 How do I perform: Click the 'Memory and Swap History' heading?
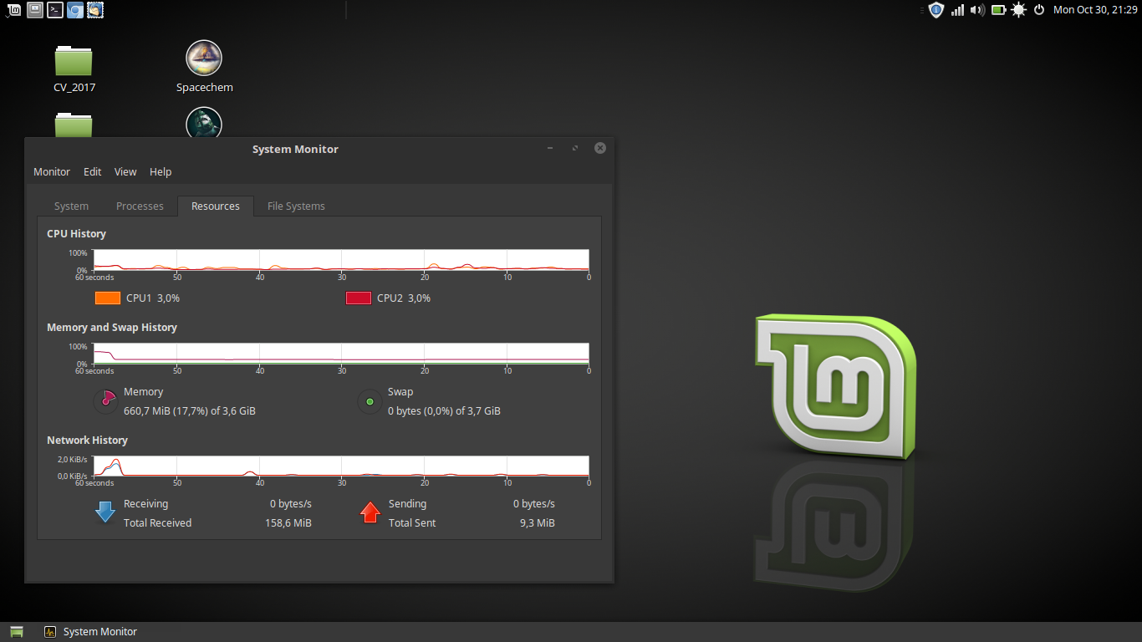click(112, 327)
